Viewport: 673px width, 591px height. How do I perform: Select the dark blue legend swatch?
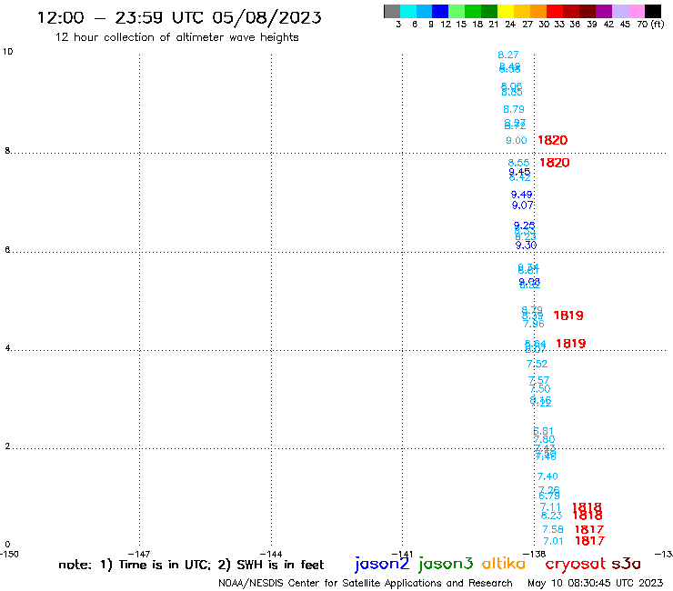point(440,11)
